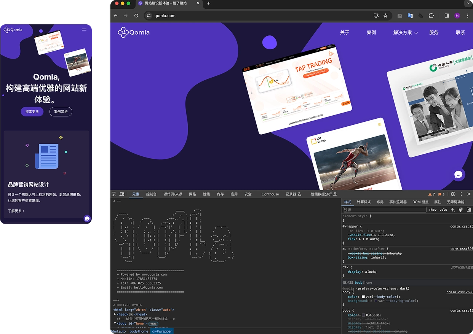473x334 pixels.
Task: Click the browser forward arrow
Action: point(126,16)
